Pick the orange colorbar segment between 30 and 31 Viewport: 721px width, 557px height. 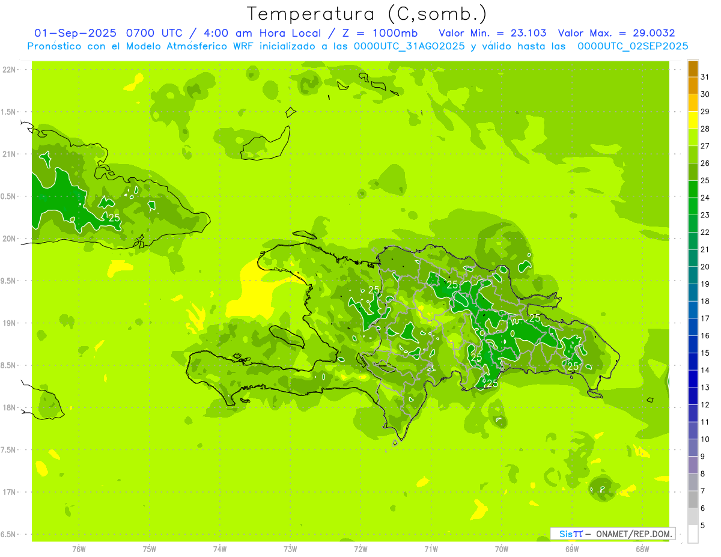pyautogui.click(x=693, y=86)
